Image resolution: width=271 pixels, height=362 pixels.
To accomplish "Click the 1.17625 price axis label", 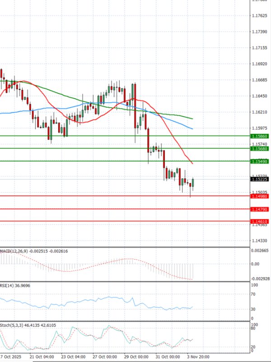I will [x=259, y=16].
